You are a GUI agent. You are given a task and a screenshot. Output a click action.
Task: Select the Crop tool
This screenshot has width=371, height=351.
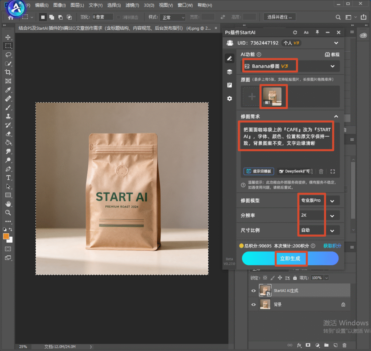[x=8, y=72]
